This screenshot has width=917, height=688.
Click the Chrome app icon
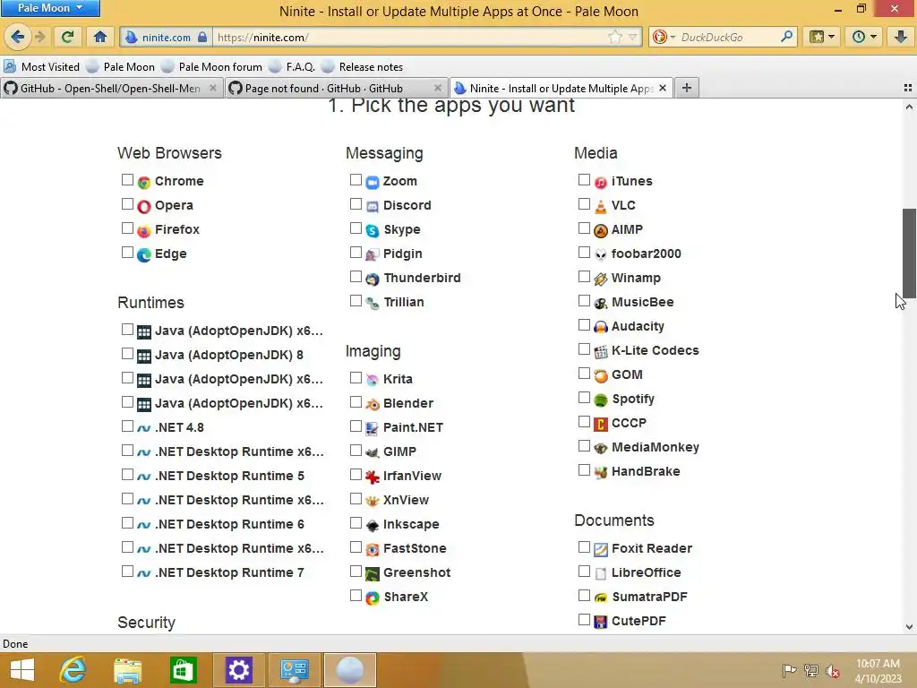[144, 182]
